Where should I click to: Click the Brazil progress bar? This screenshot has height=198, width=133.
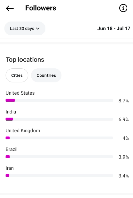(59, 157)
